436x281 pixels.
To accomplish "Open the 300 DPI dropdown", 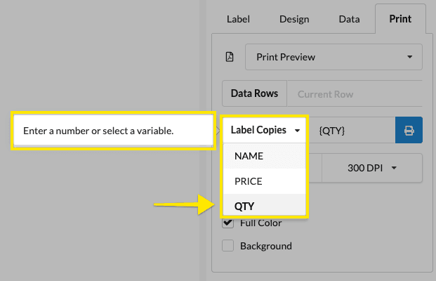I will 372,168.
